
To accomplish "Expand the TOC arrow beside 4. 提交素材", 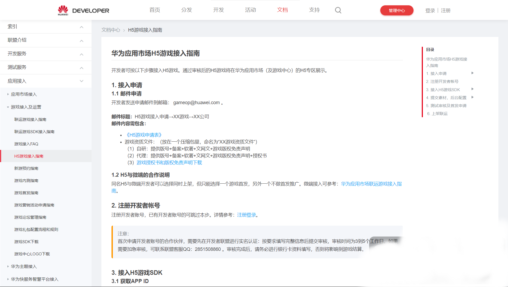I will pos(472,97).
